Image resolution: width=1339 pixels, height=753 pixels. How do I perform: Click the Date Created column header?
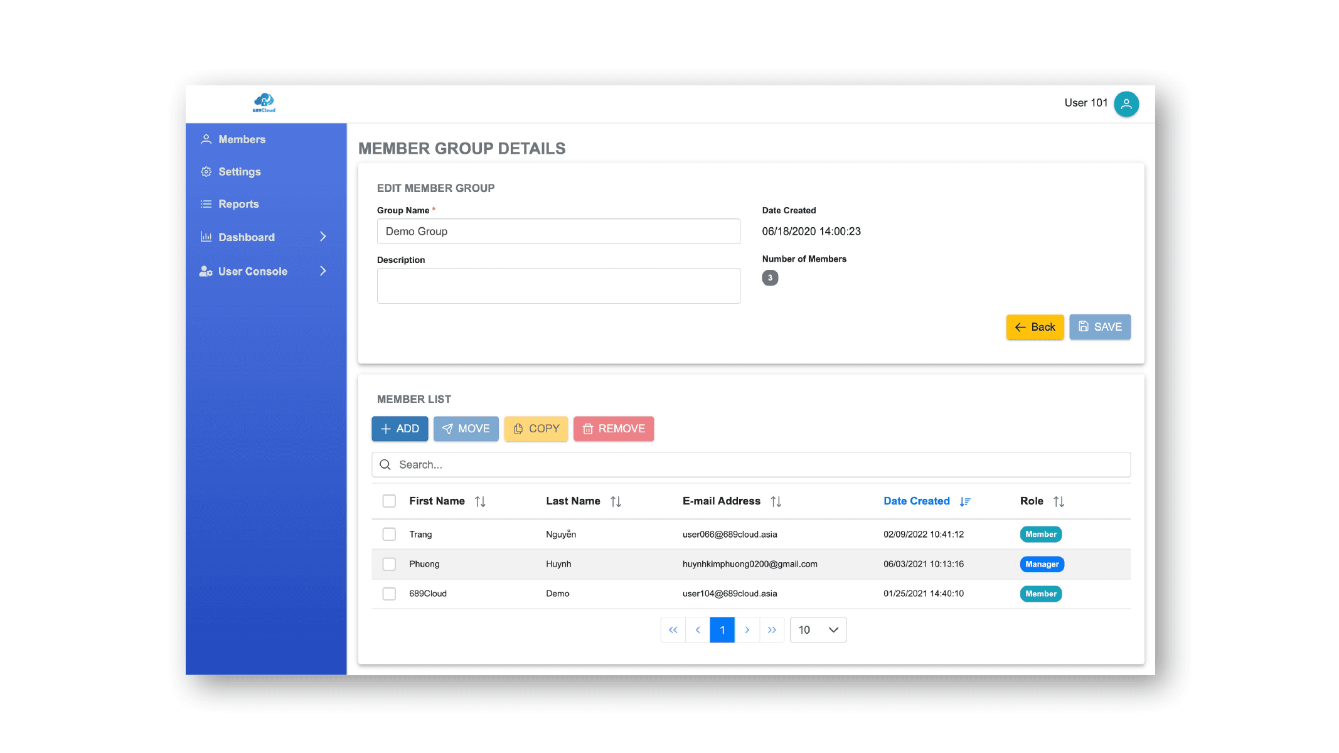(x=917, y=501)
